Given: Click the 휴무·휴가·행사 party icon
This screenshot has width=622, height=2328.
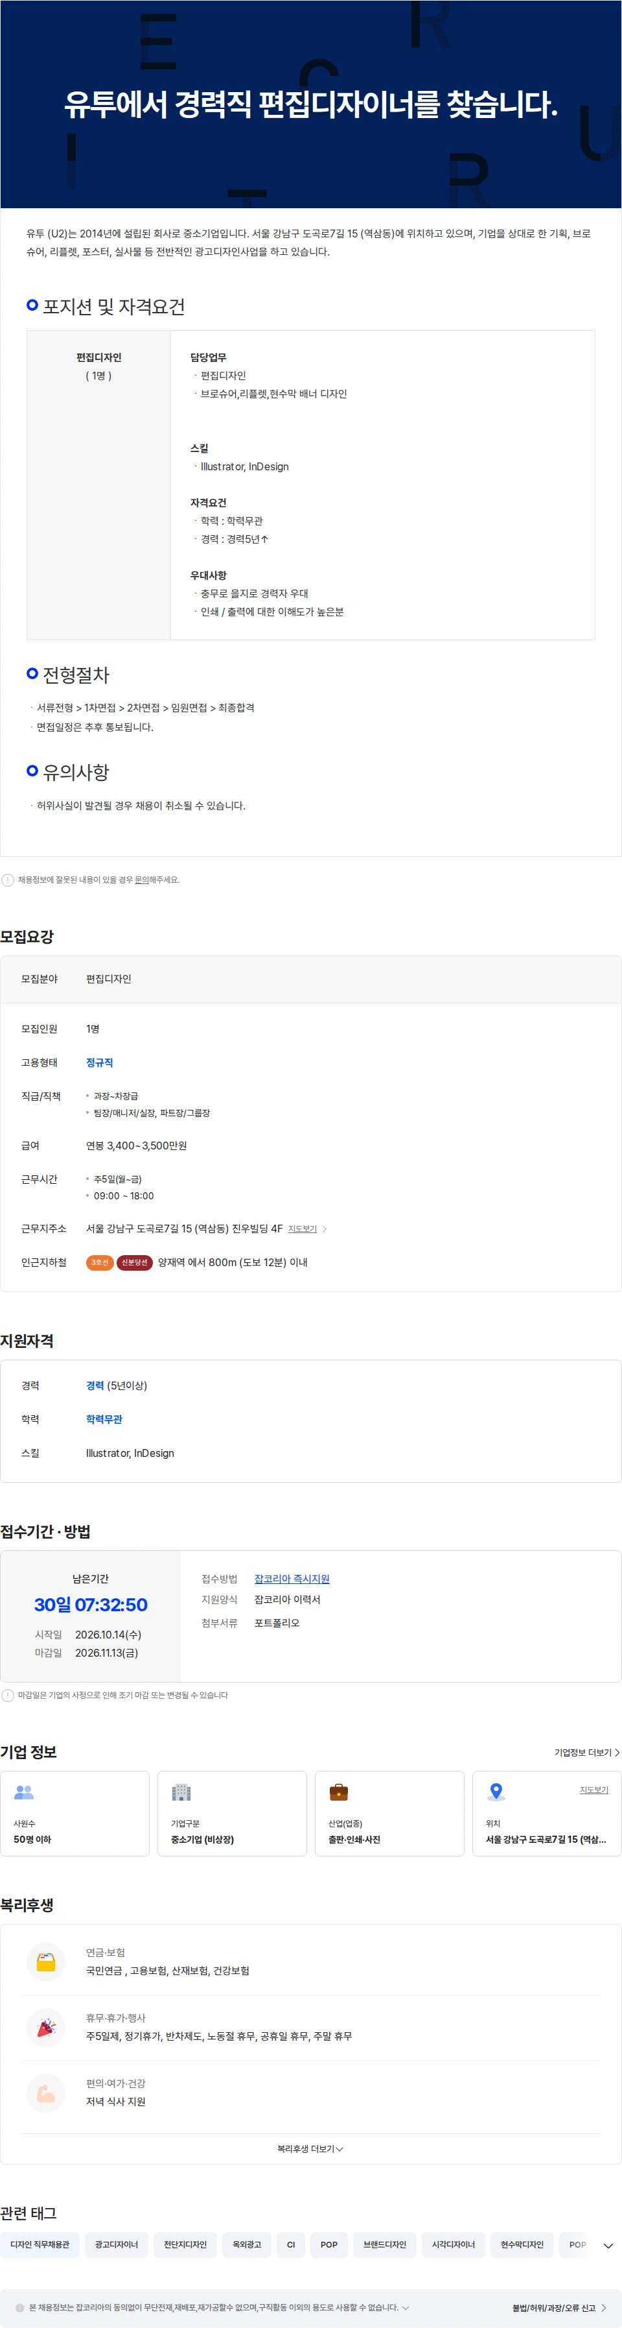Looking at the screenshot, I should click(46, 2027).
